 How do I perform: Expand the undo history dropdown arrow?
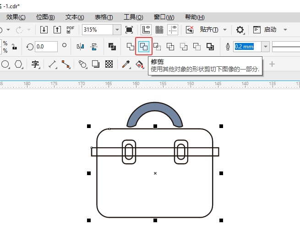tap(8, 30)
